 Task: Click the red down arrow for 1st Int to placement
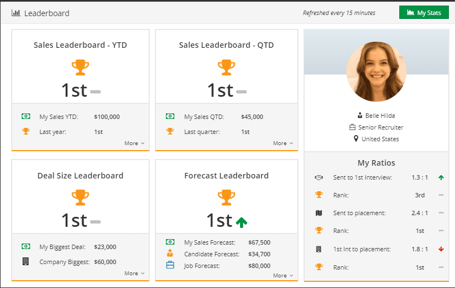(441, 249)
